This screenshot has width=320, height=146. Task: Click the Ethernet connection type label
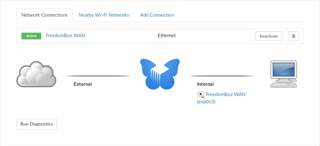pos(167,36)
